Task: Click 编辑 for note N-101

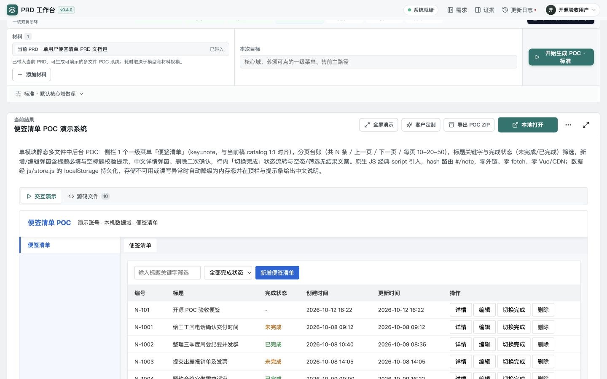Action: tap(484, 310)
